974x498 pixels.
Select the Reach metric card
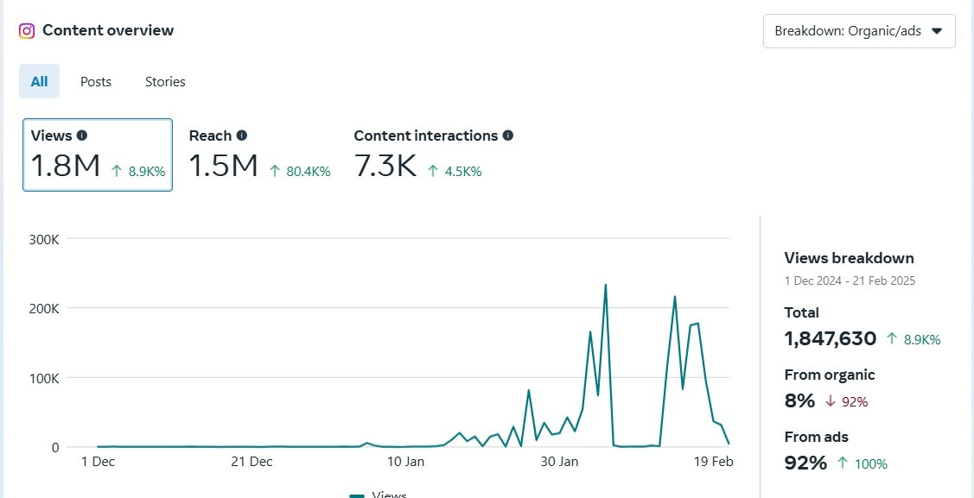click(259, 154)
